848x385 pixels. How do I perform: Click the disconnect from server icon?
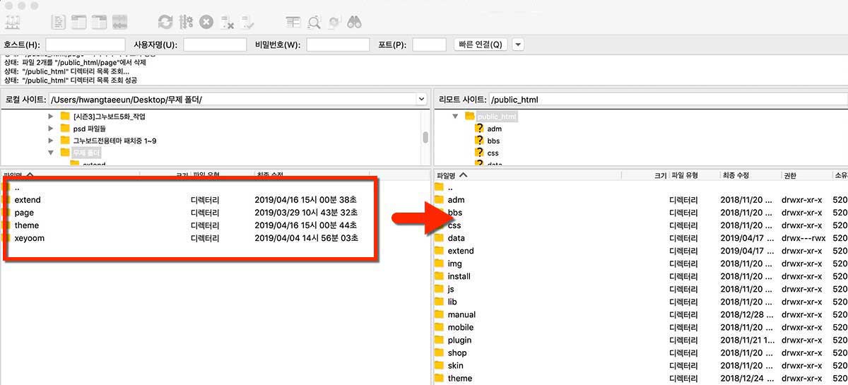coord(228,23)
